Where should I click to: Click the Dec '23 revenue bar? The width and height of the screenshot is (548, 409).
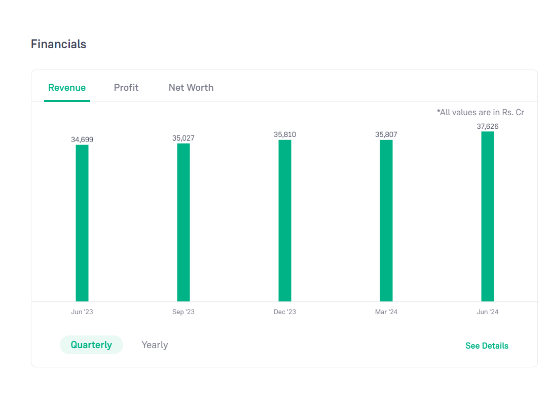click(x=285, y=220)
